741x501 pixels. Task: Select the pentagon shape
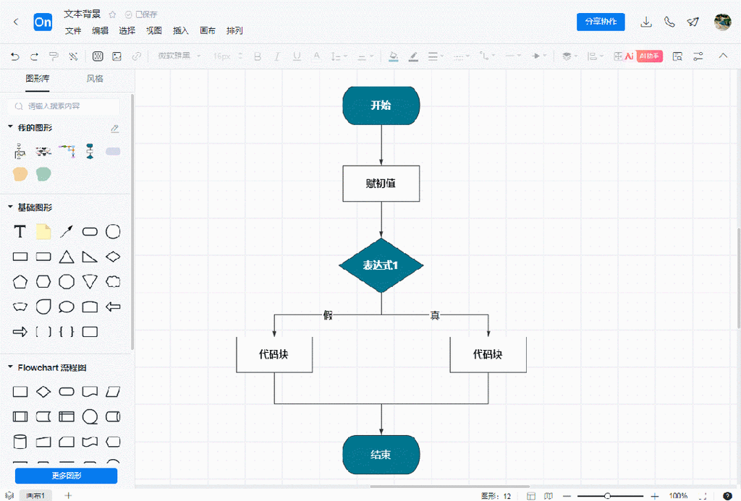[x=20, y=282]
